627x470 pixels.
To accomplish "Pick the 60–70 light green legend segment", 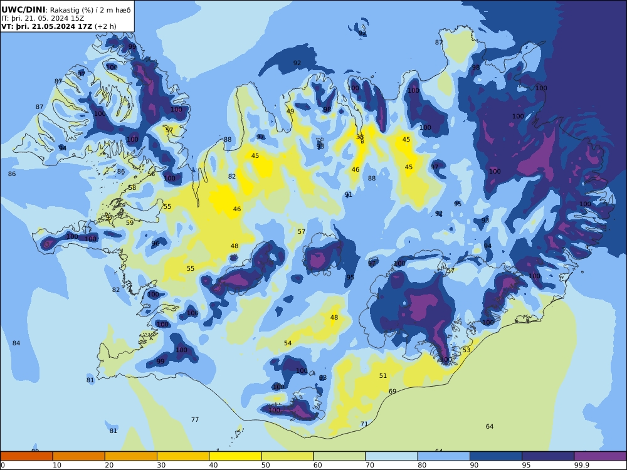I will click(339, 456).
